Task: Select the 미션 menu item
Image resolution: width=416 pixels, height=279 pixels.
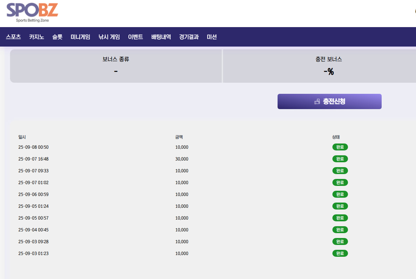Action: 212,37
